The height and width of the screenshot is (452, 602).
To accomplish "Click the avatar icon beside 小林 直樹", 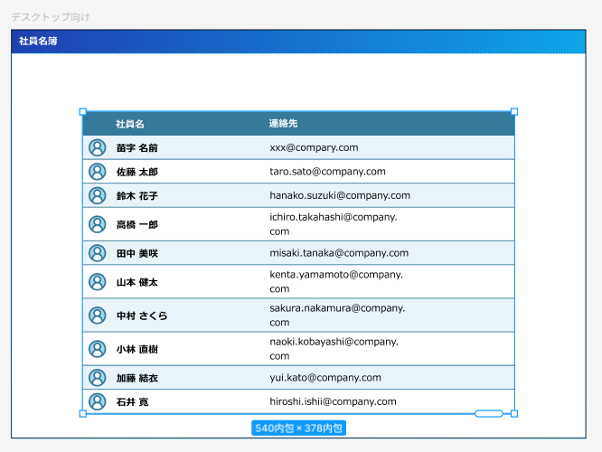I will click(x=97, y=349).
